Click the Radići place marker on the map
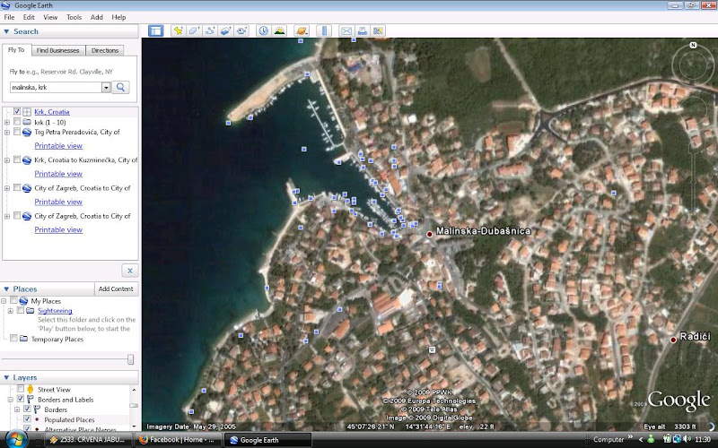Viewport: 718px width, 448px height. (x=673, y=340)
